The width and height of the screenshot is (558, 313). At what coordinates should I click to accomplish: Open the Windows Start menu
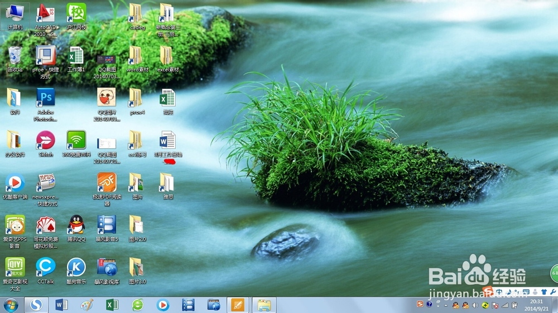(x=11, y=305)
